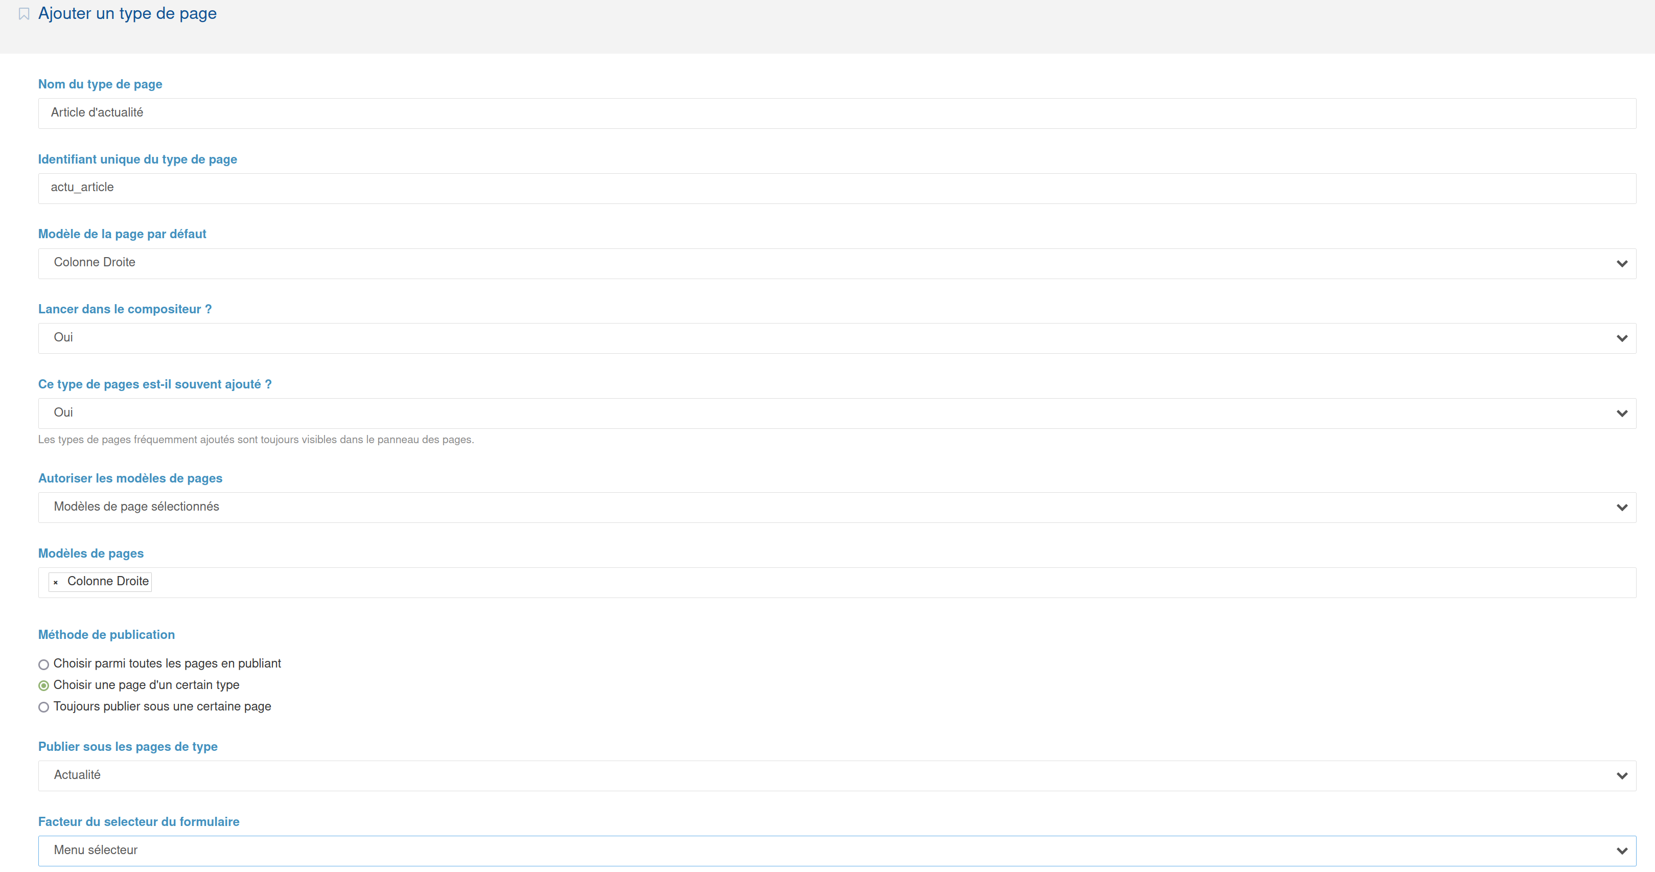
Task: Click the 'Ajouter un type de page' heading
Action: tap(127, 13)
